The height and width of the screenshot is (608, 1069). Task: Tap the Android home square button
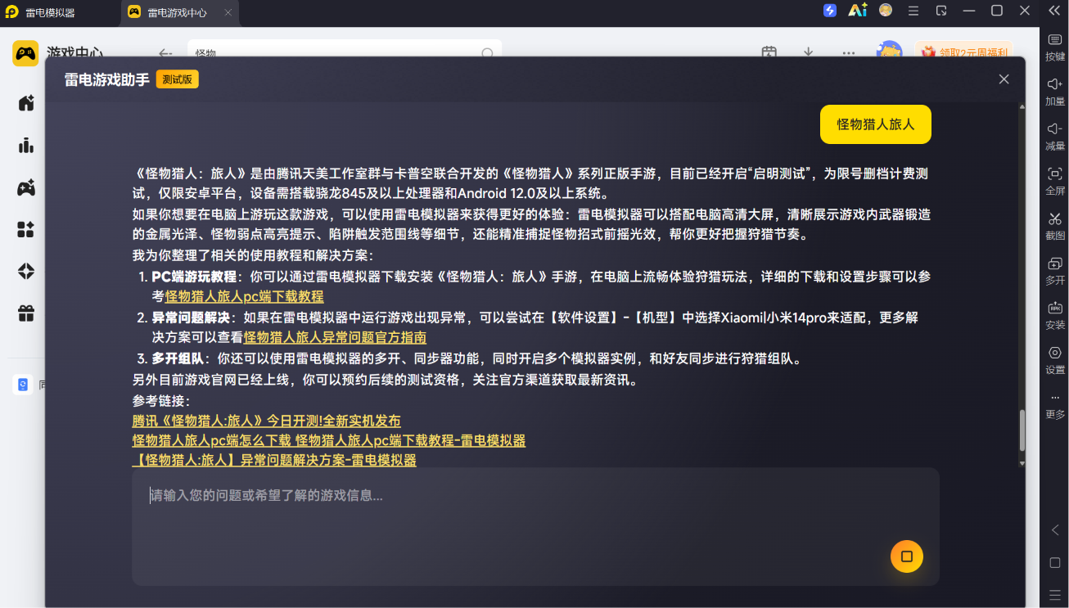[x=1055, y=563]
